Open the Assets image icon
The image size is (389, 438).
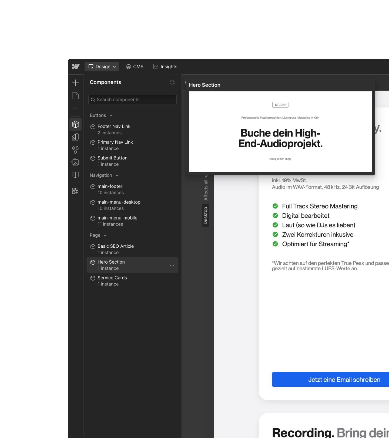(x=76, y=162)
